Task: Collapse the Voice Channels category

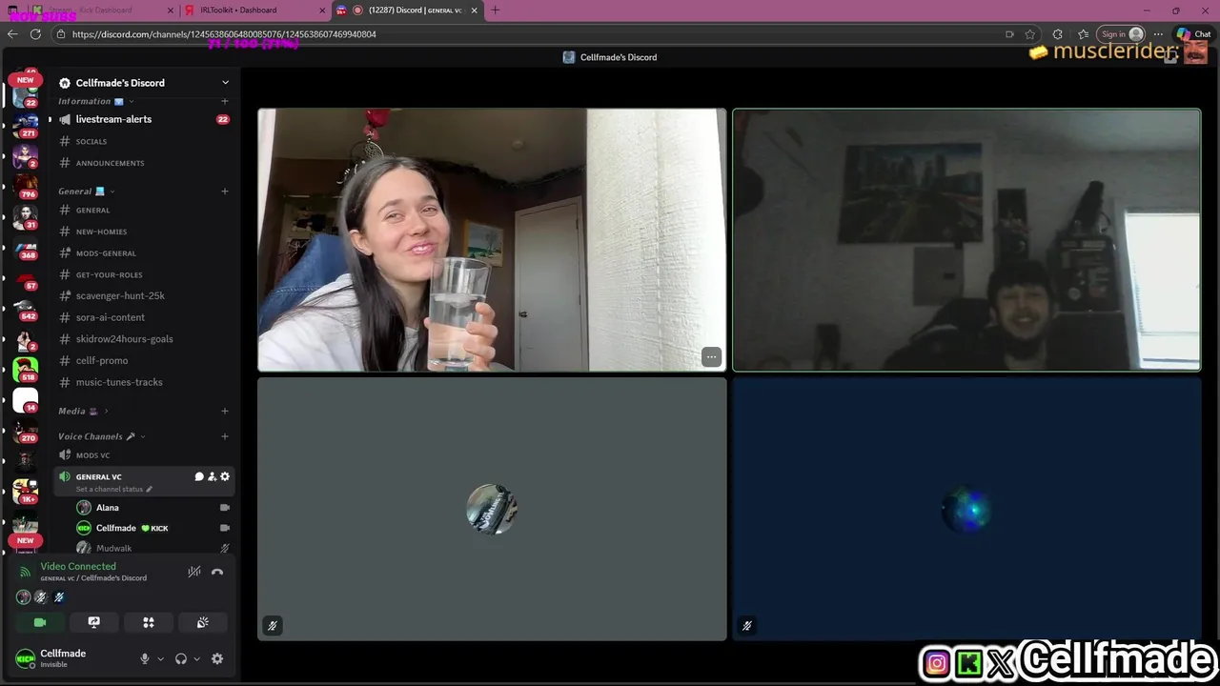Action: click(101, 436)
